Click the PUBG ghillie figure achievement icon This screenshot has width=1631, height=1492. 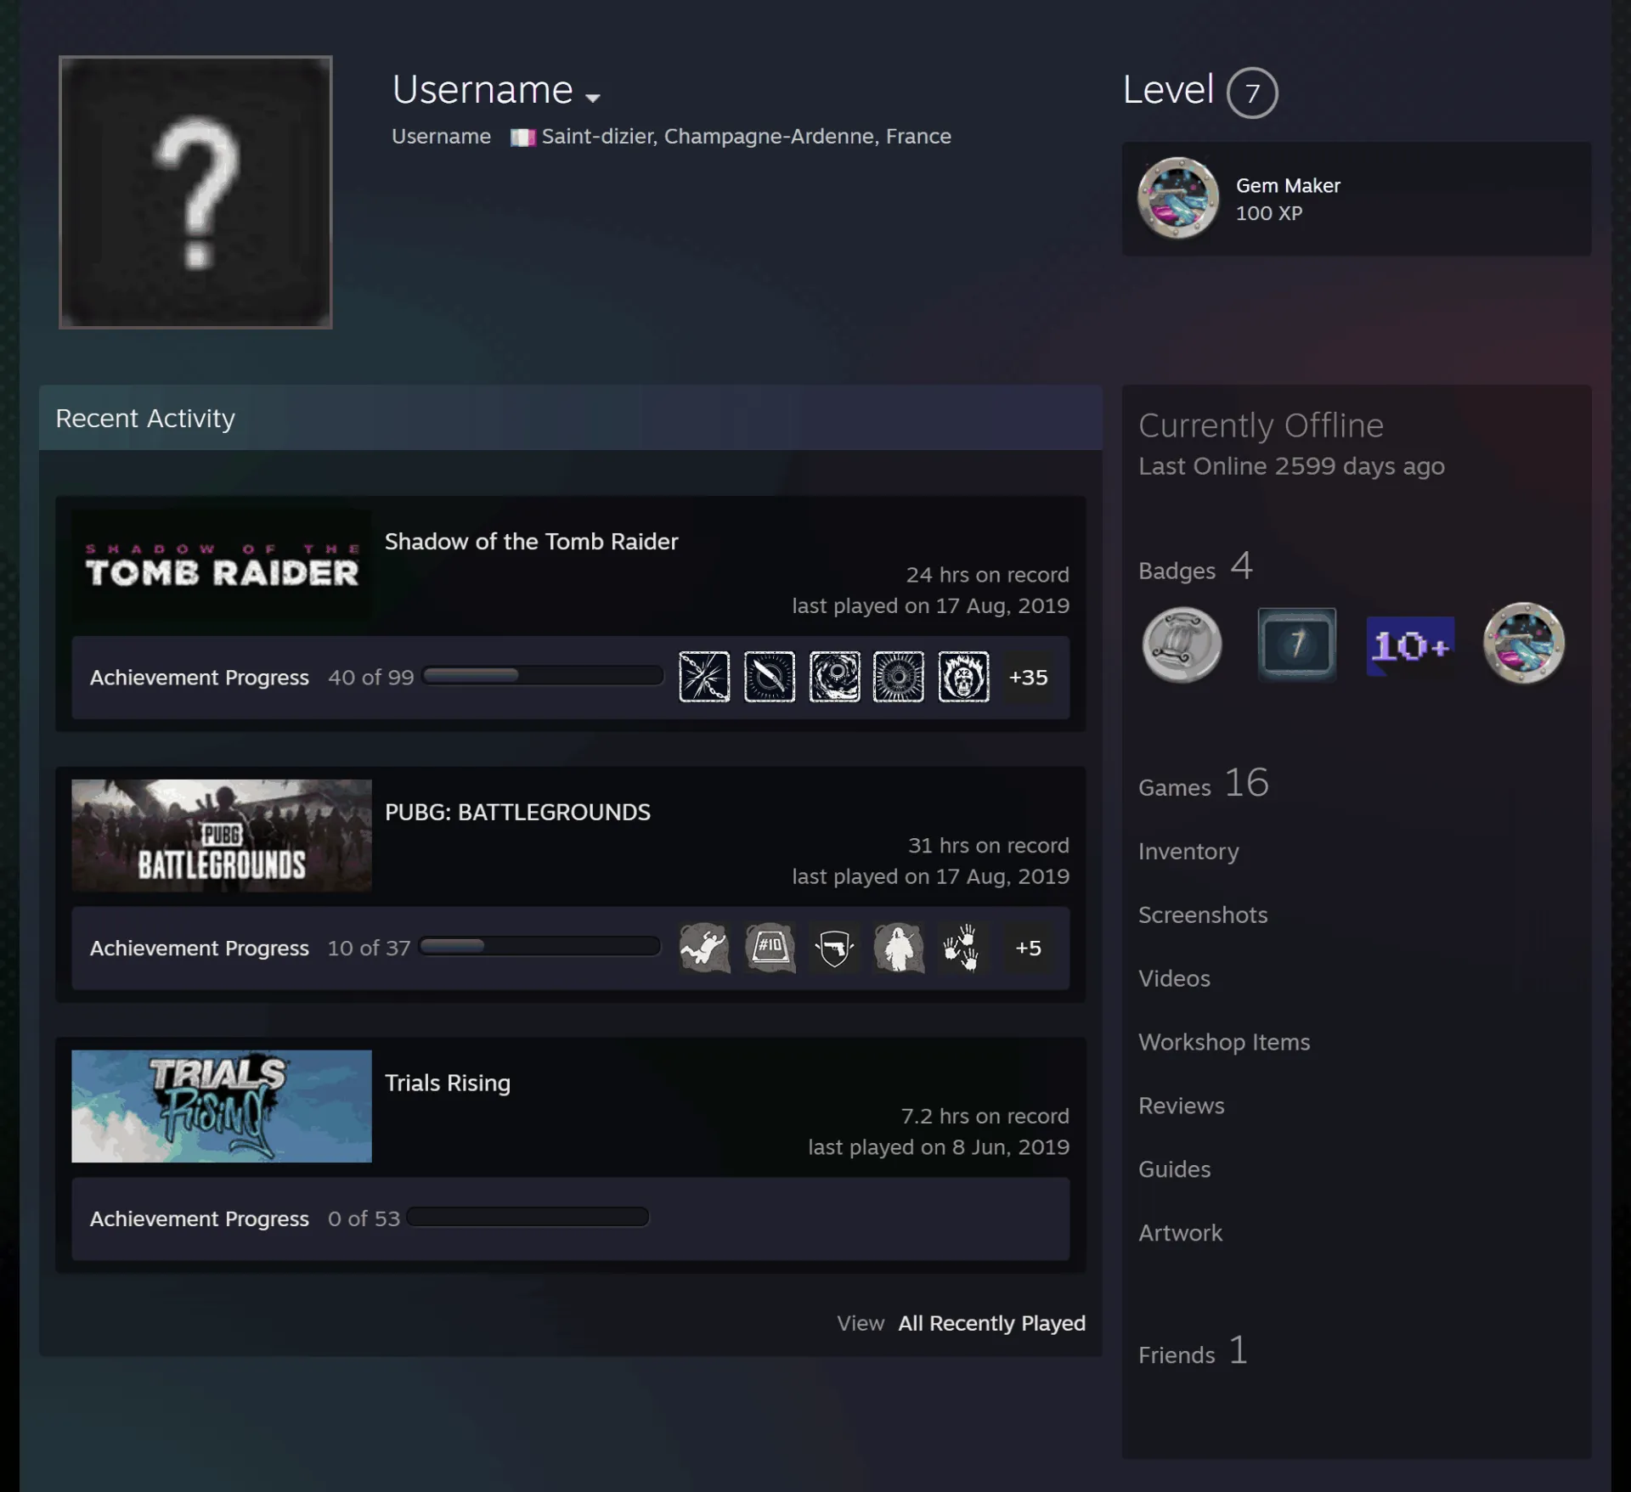899,948
